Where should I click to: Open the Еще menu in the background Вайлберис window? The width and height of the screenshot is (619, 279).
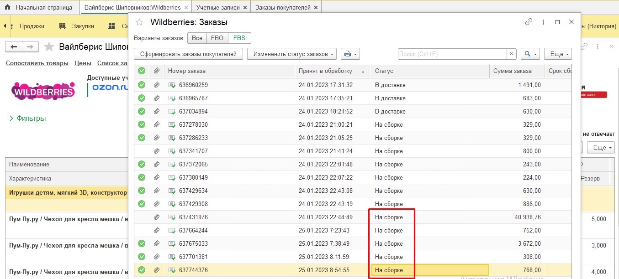tap(601, 147)
